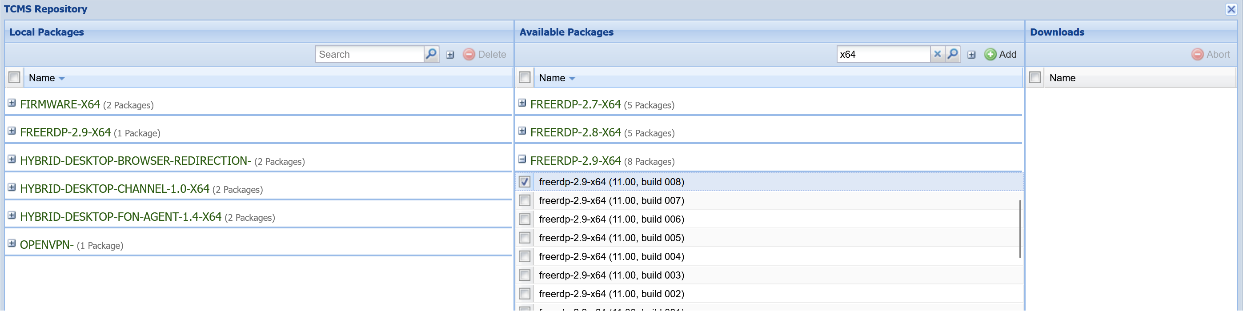Check the freerdp-2.9-x64 build 007 checkbox
The height and width of the screenshot is (311, 1243).
point(525,200)
